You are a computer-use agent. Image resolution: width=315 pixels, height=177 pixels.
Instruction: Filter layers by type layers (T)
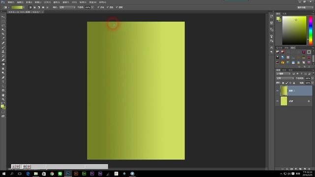[301, 74]
